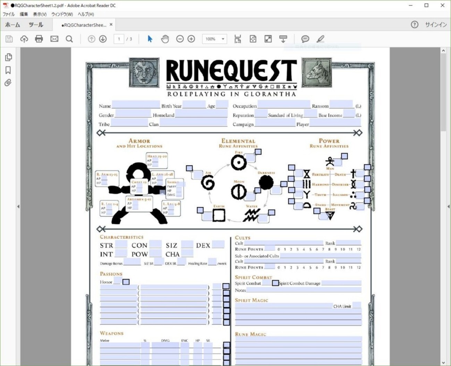Add a comment with the speech bubble icon

[305, 39]
